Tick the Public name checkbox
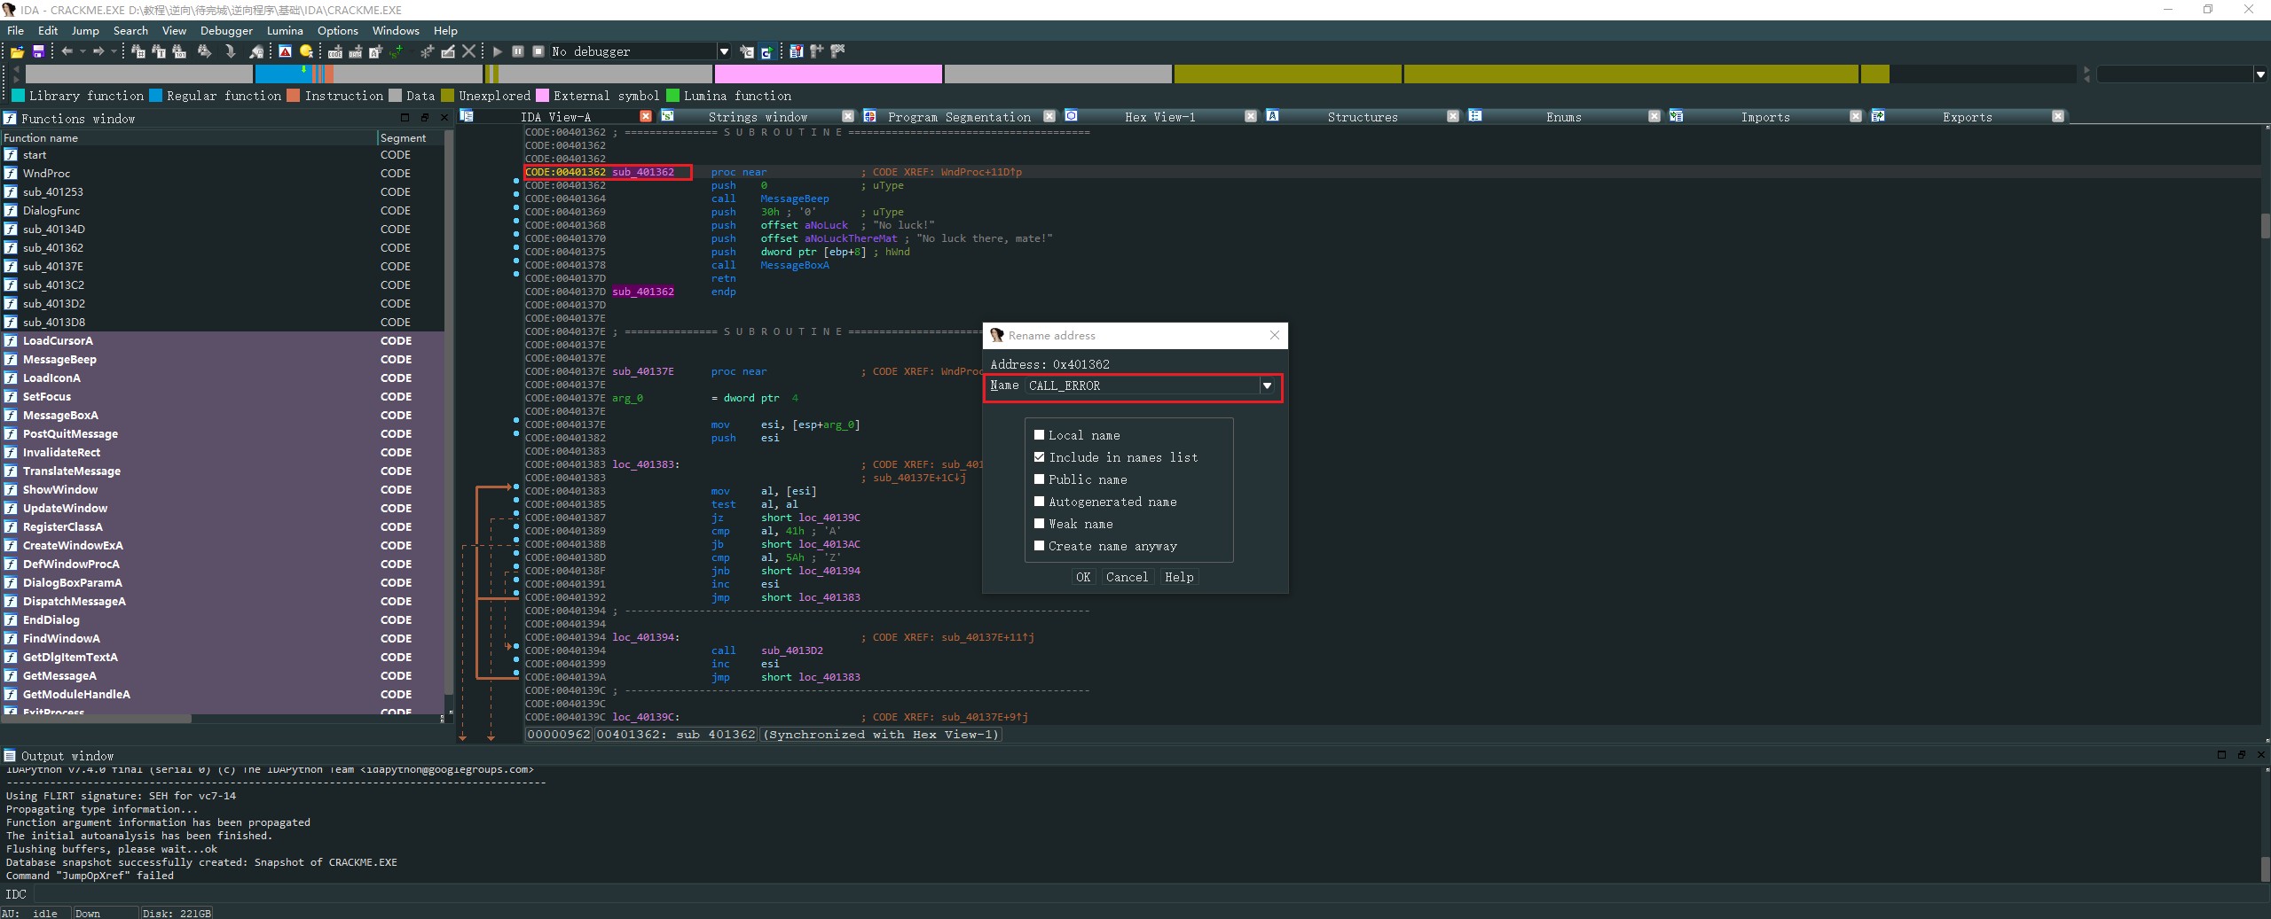This screenshot has width=2271, height=919. pos(1039,479)
